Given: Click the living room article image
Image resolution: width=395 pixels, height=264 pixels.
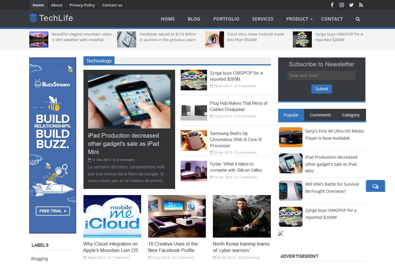Looking at the screenshot, I should tap(177, 216).
